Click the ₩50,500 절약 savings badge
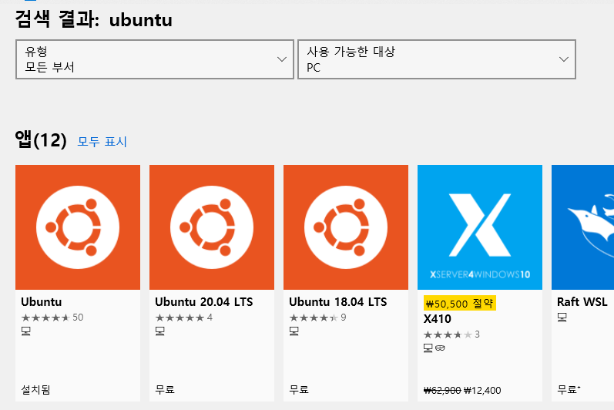The image size is (614, 410). [460, 303]
